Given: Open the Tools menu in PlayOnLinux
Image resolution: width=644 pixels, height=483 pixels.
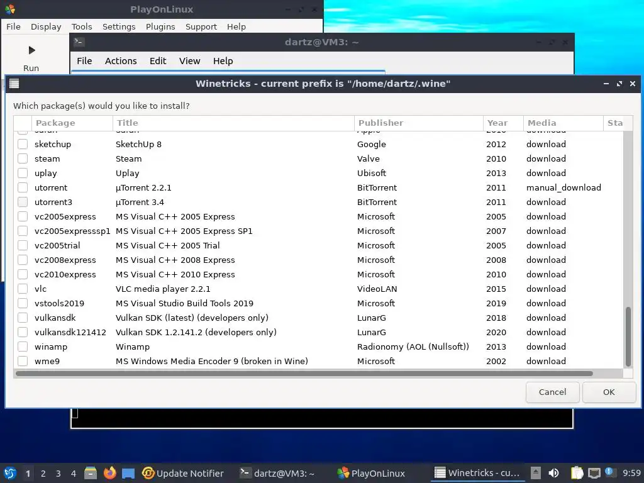Looking at the screenshot, I should [x=82, y=26].
